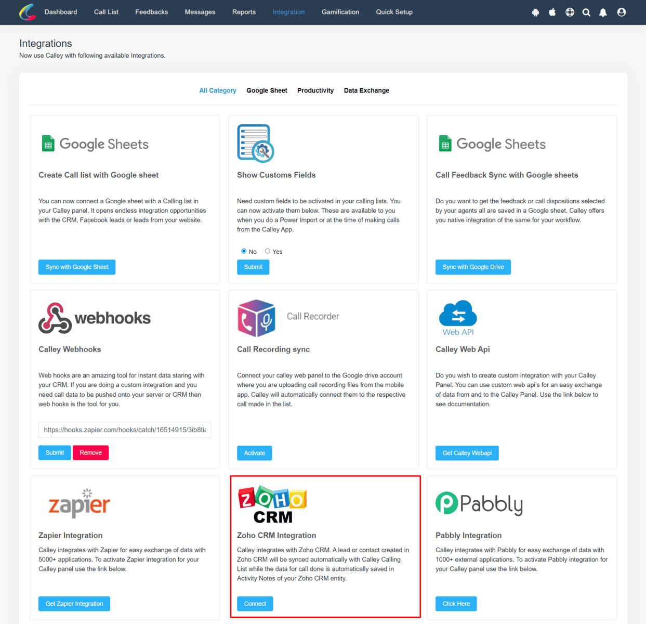Image resolution: width=646 pixels, height=624 pixels.
Task: Click Google Sheets logo in Create Call list card
Action: 95,144
